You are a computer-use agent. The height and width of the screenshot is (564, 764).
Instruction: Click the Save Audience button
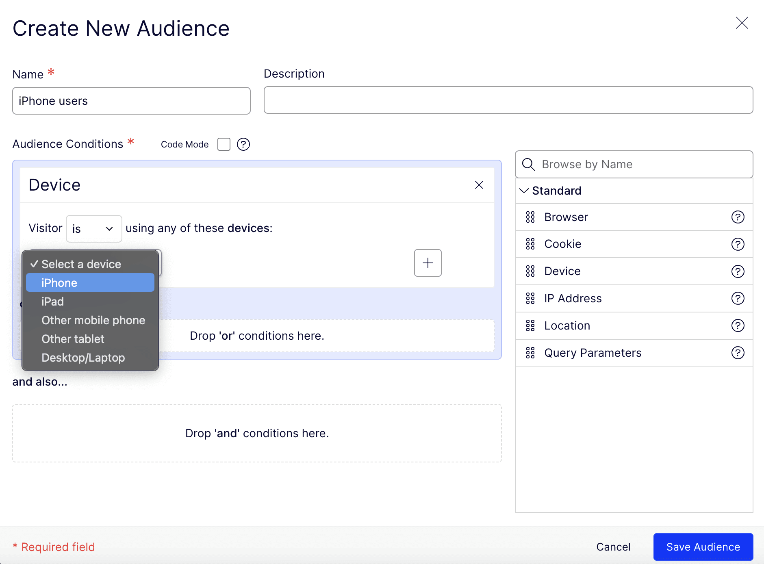703,547
